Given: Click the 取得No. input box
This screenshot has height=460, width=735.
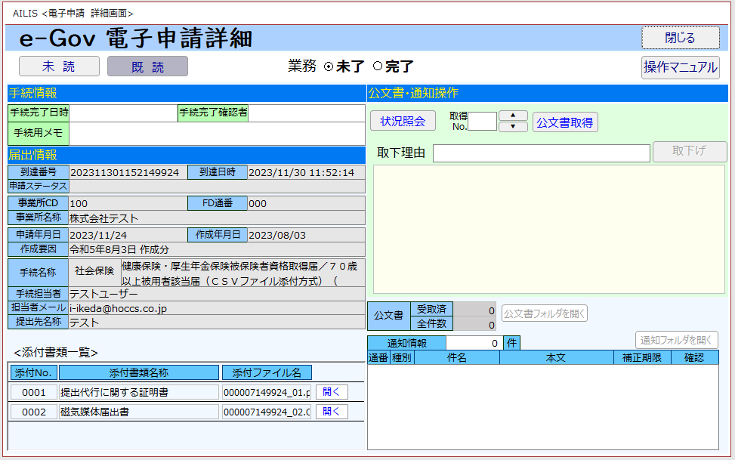Looking at the screenshot, I should pos(483,122).
